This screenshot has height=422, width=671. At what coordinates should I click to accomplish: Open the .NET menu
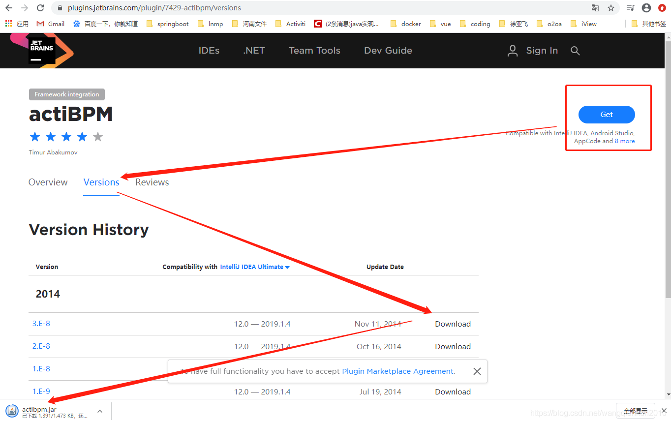[x=254, y=51]
